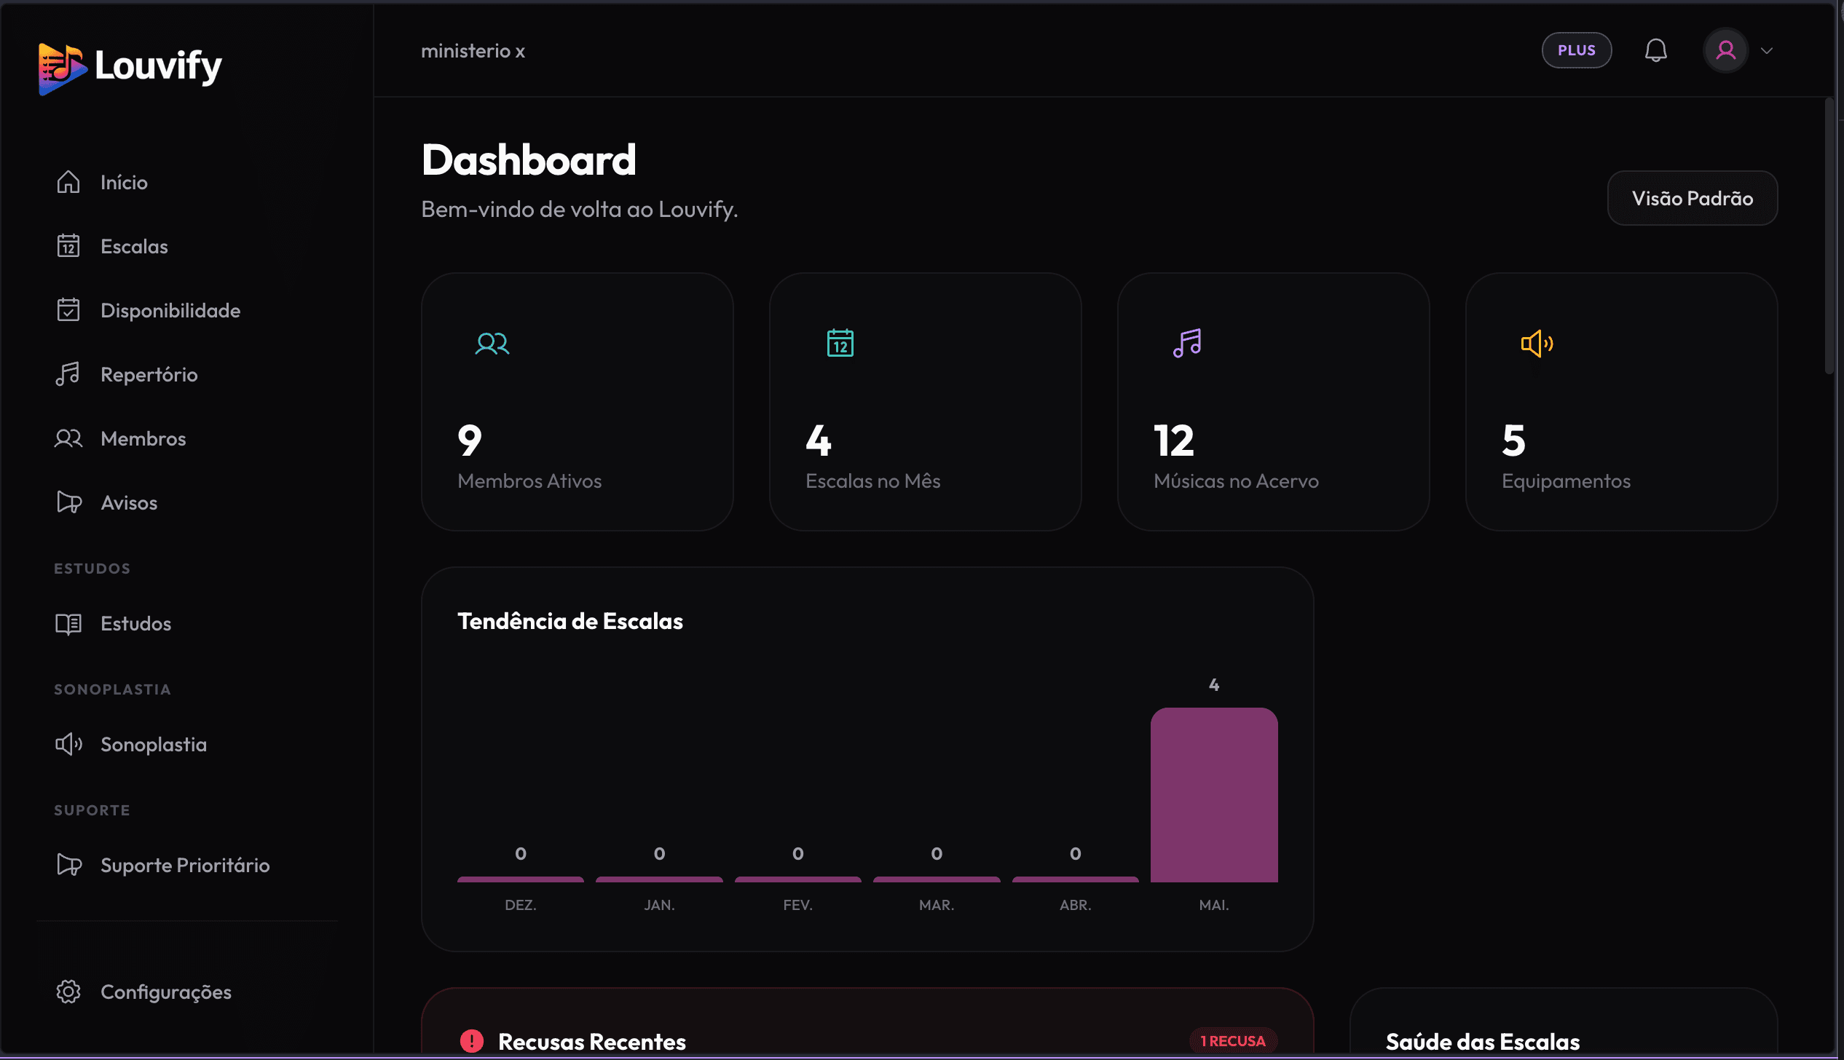Screen dimensions: 1844x1060
Task: Click the DEZ. bar in chart
Action: 520,879
